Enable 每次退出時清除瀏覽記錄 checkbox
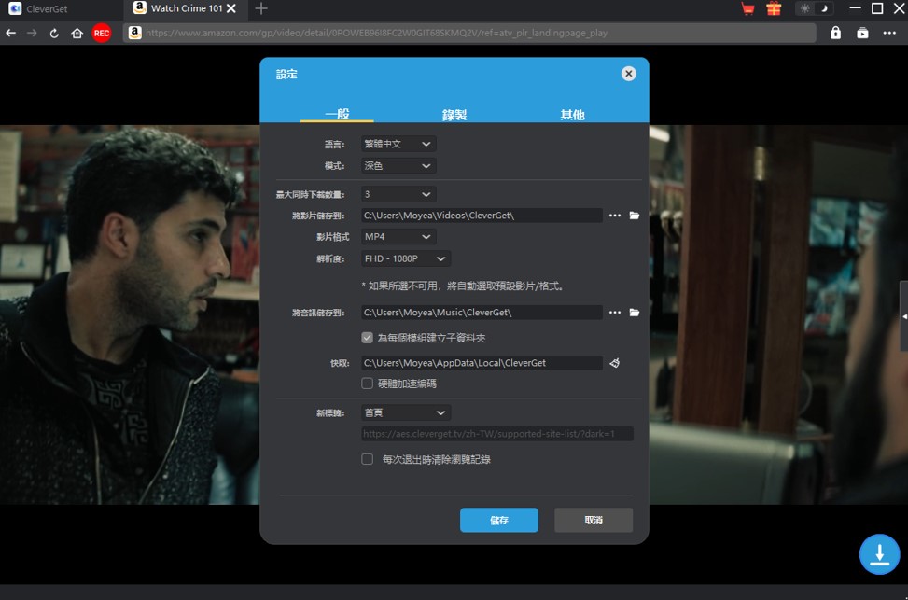 [368, 459]
